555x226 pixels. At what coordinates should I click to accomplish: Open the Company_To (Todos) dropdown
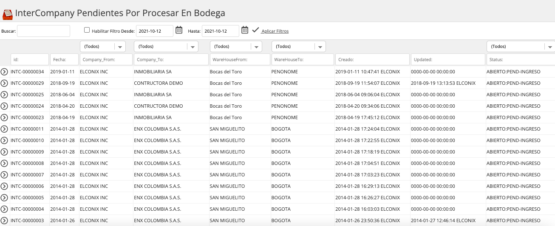[x=166, y=46]
